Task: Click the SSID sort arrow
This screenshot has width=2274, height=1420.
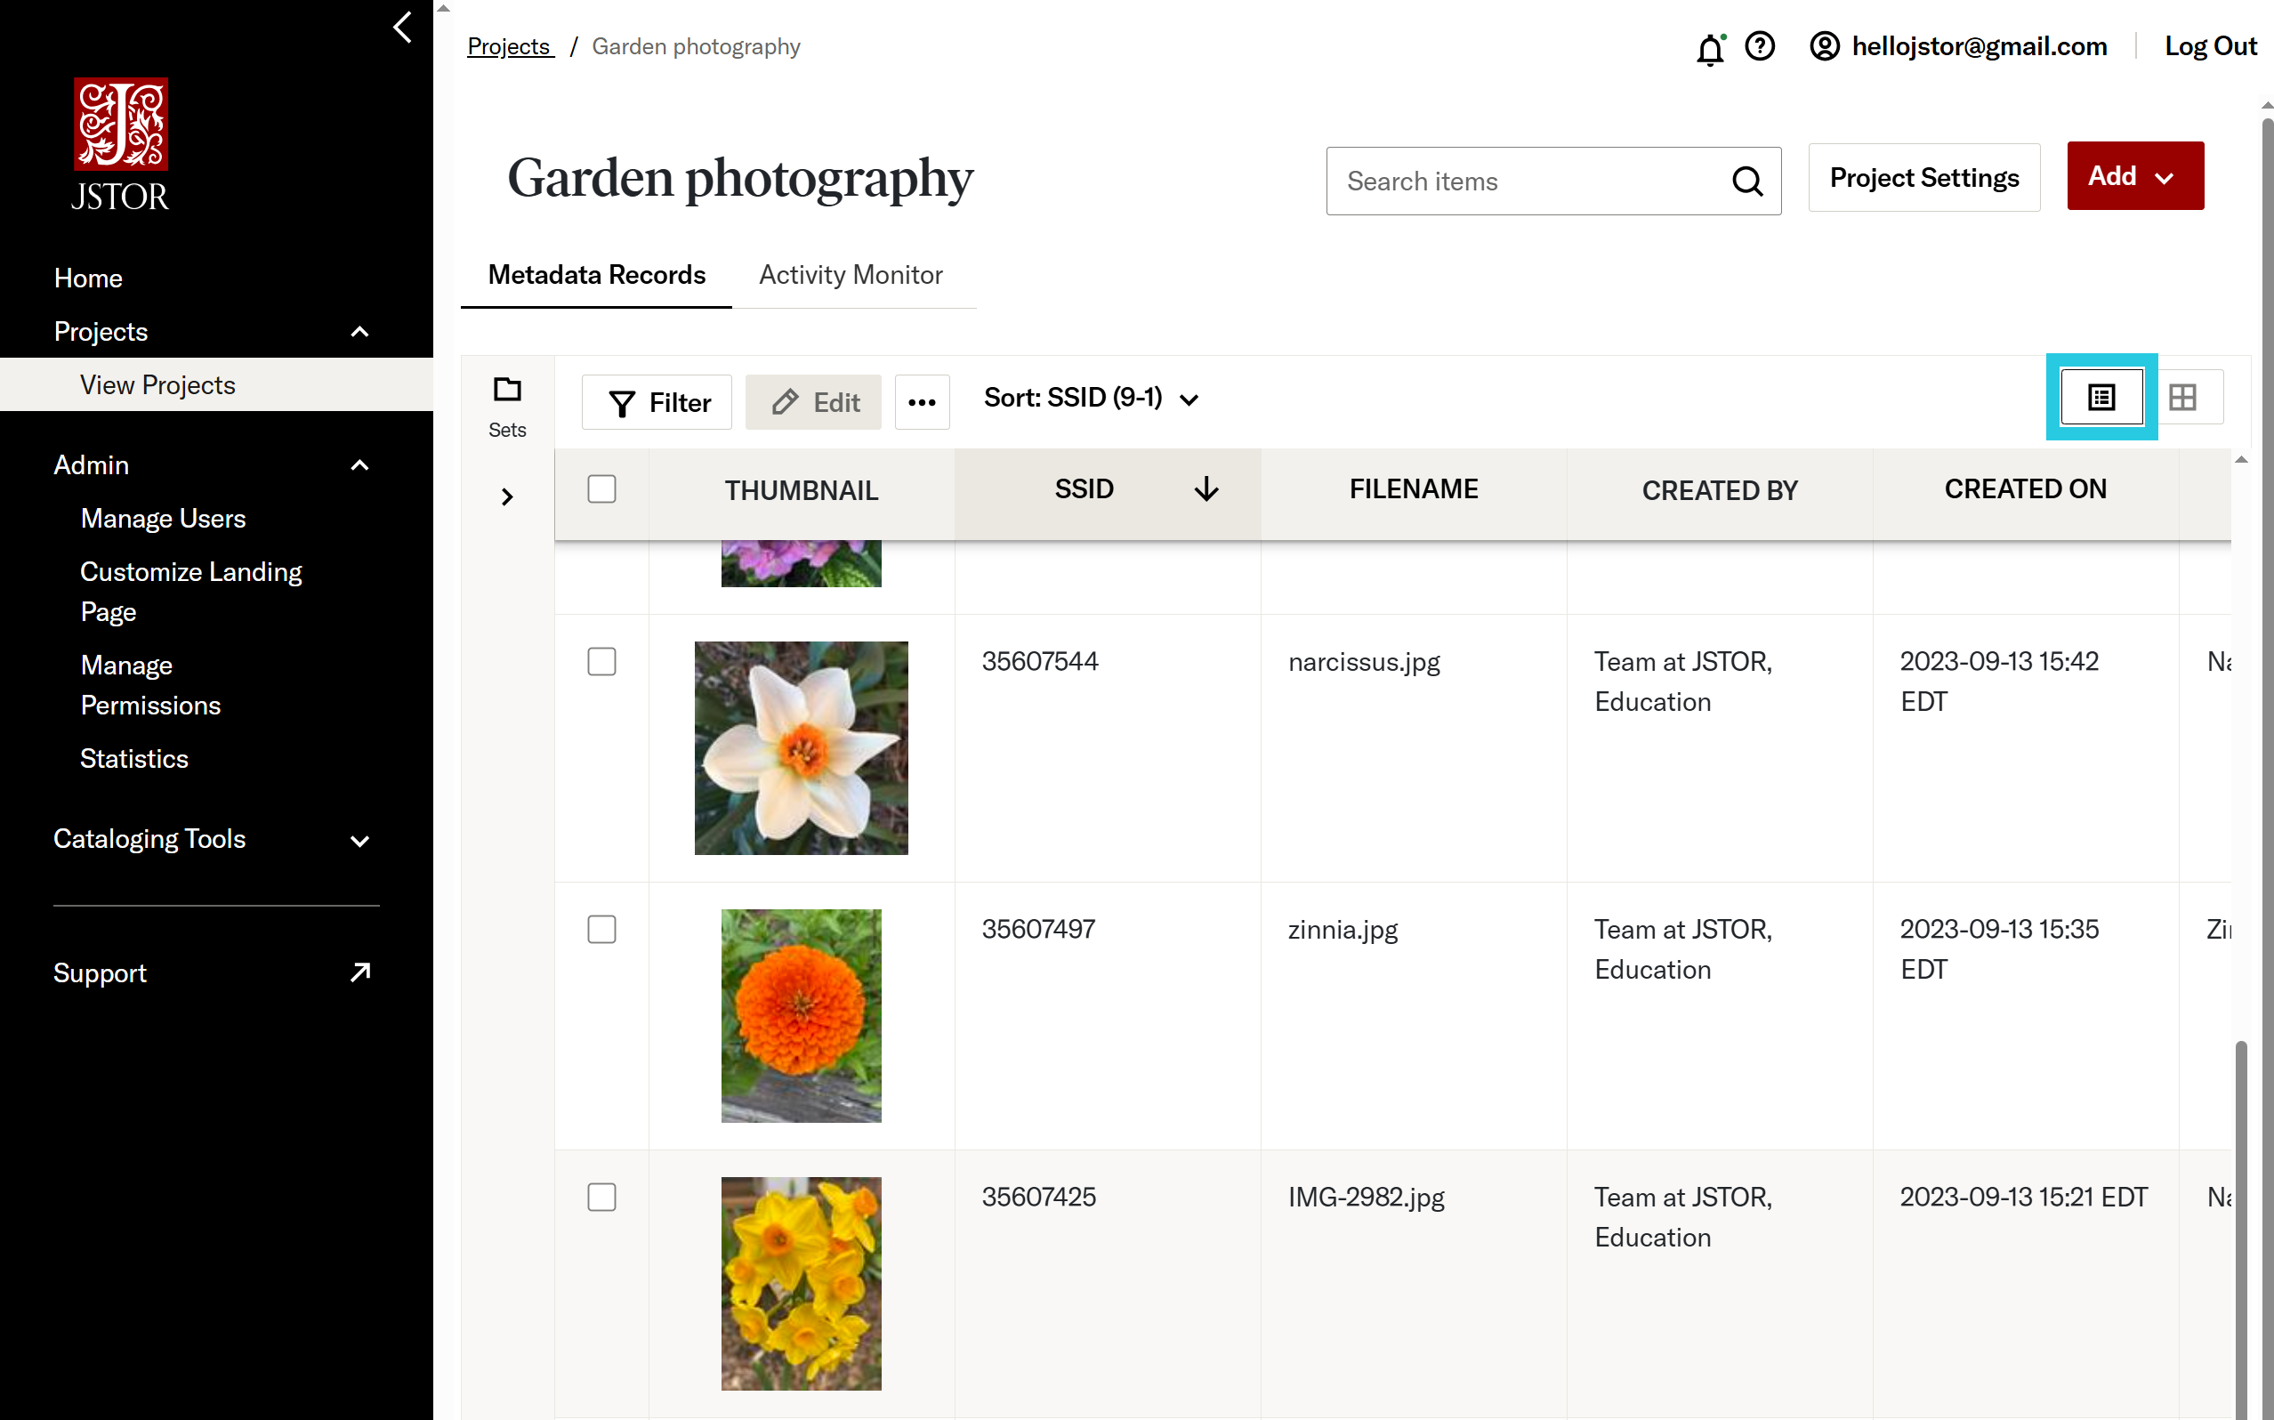Action: 1206,489
